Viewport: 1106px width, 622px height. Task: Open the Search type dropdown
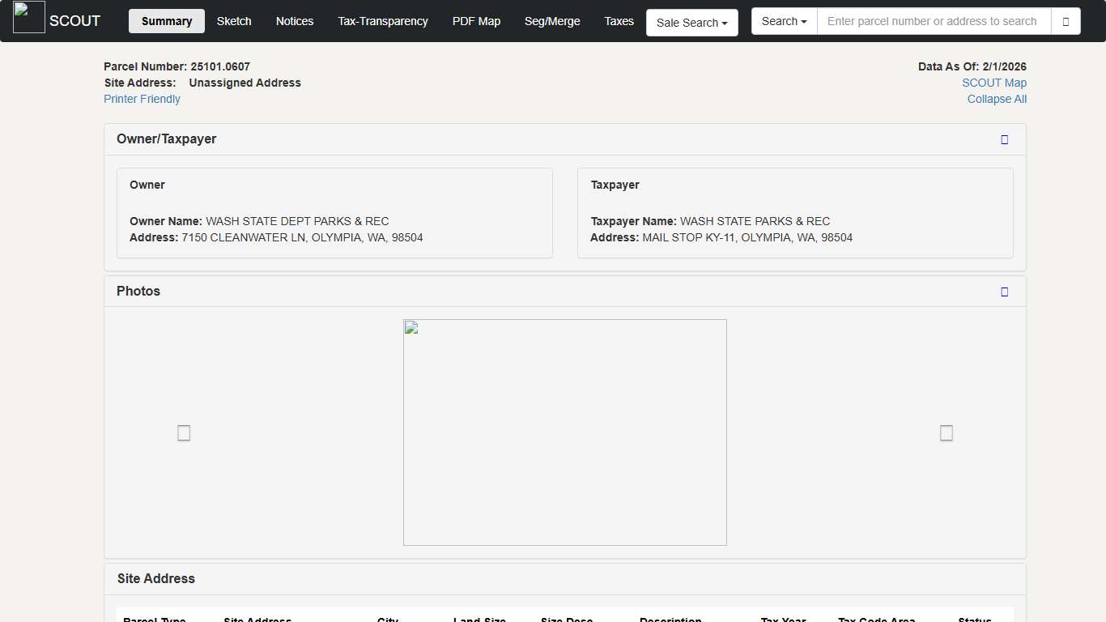coord(784,21)
